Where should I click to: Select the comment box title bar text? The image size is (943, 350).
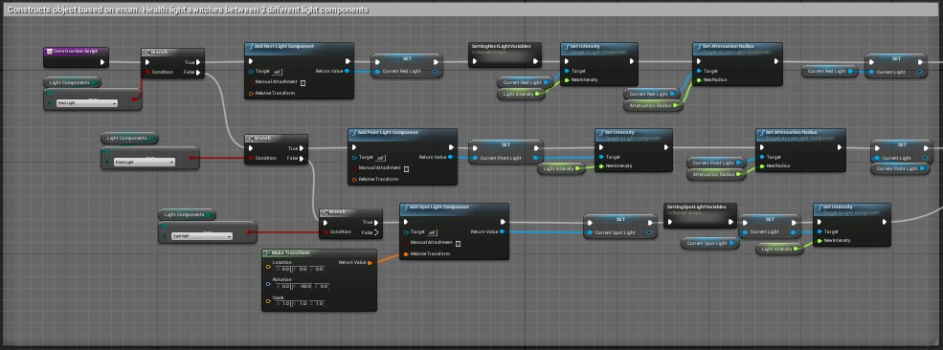(x=189, y=11)
